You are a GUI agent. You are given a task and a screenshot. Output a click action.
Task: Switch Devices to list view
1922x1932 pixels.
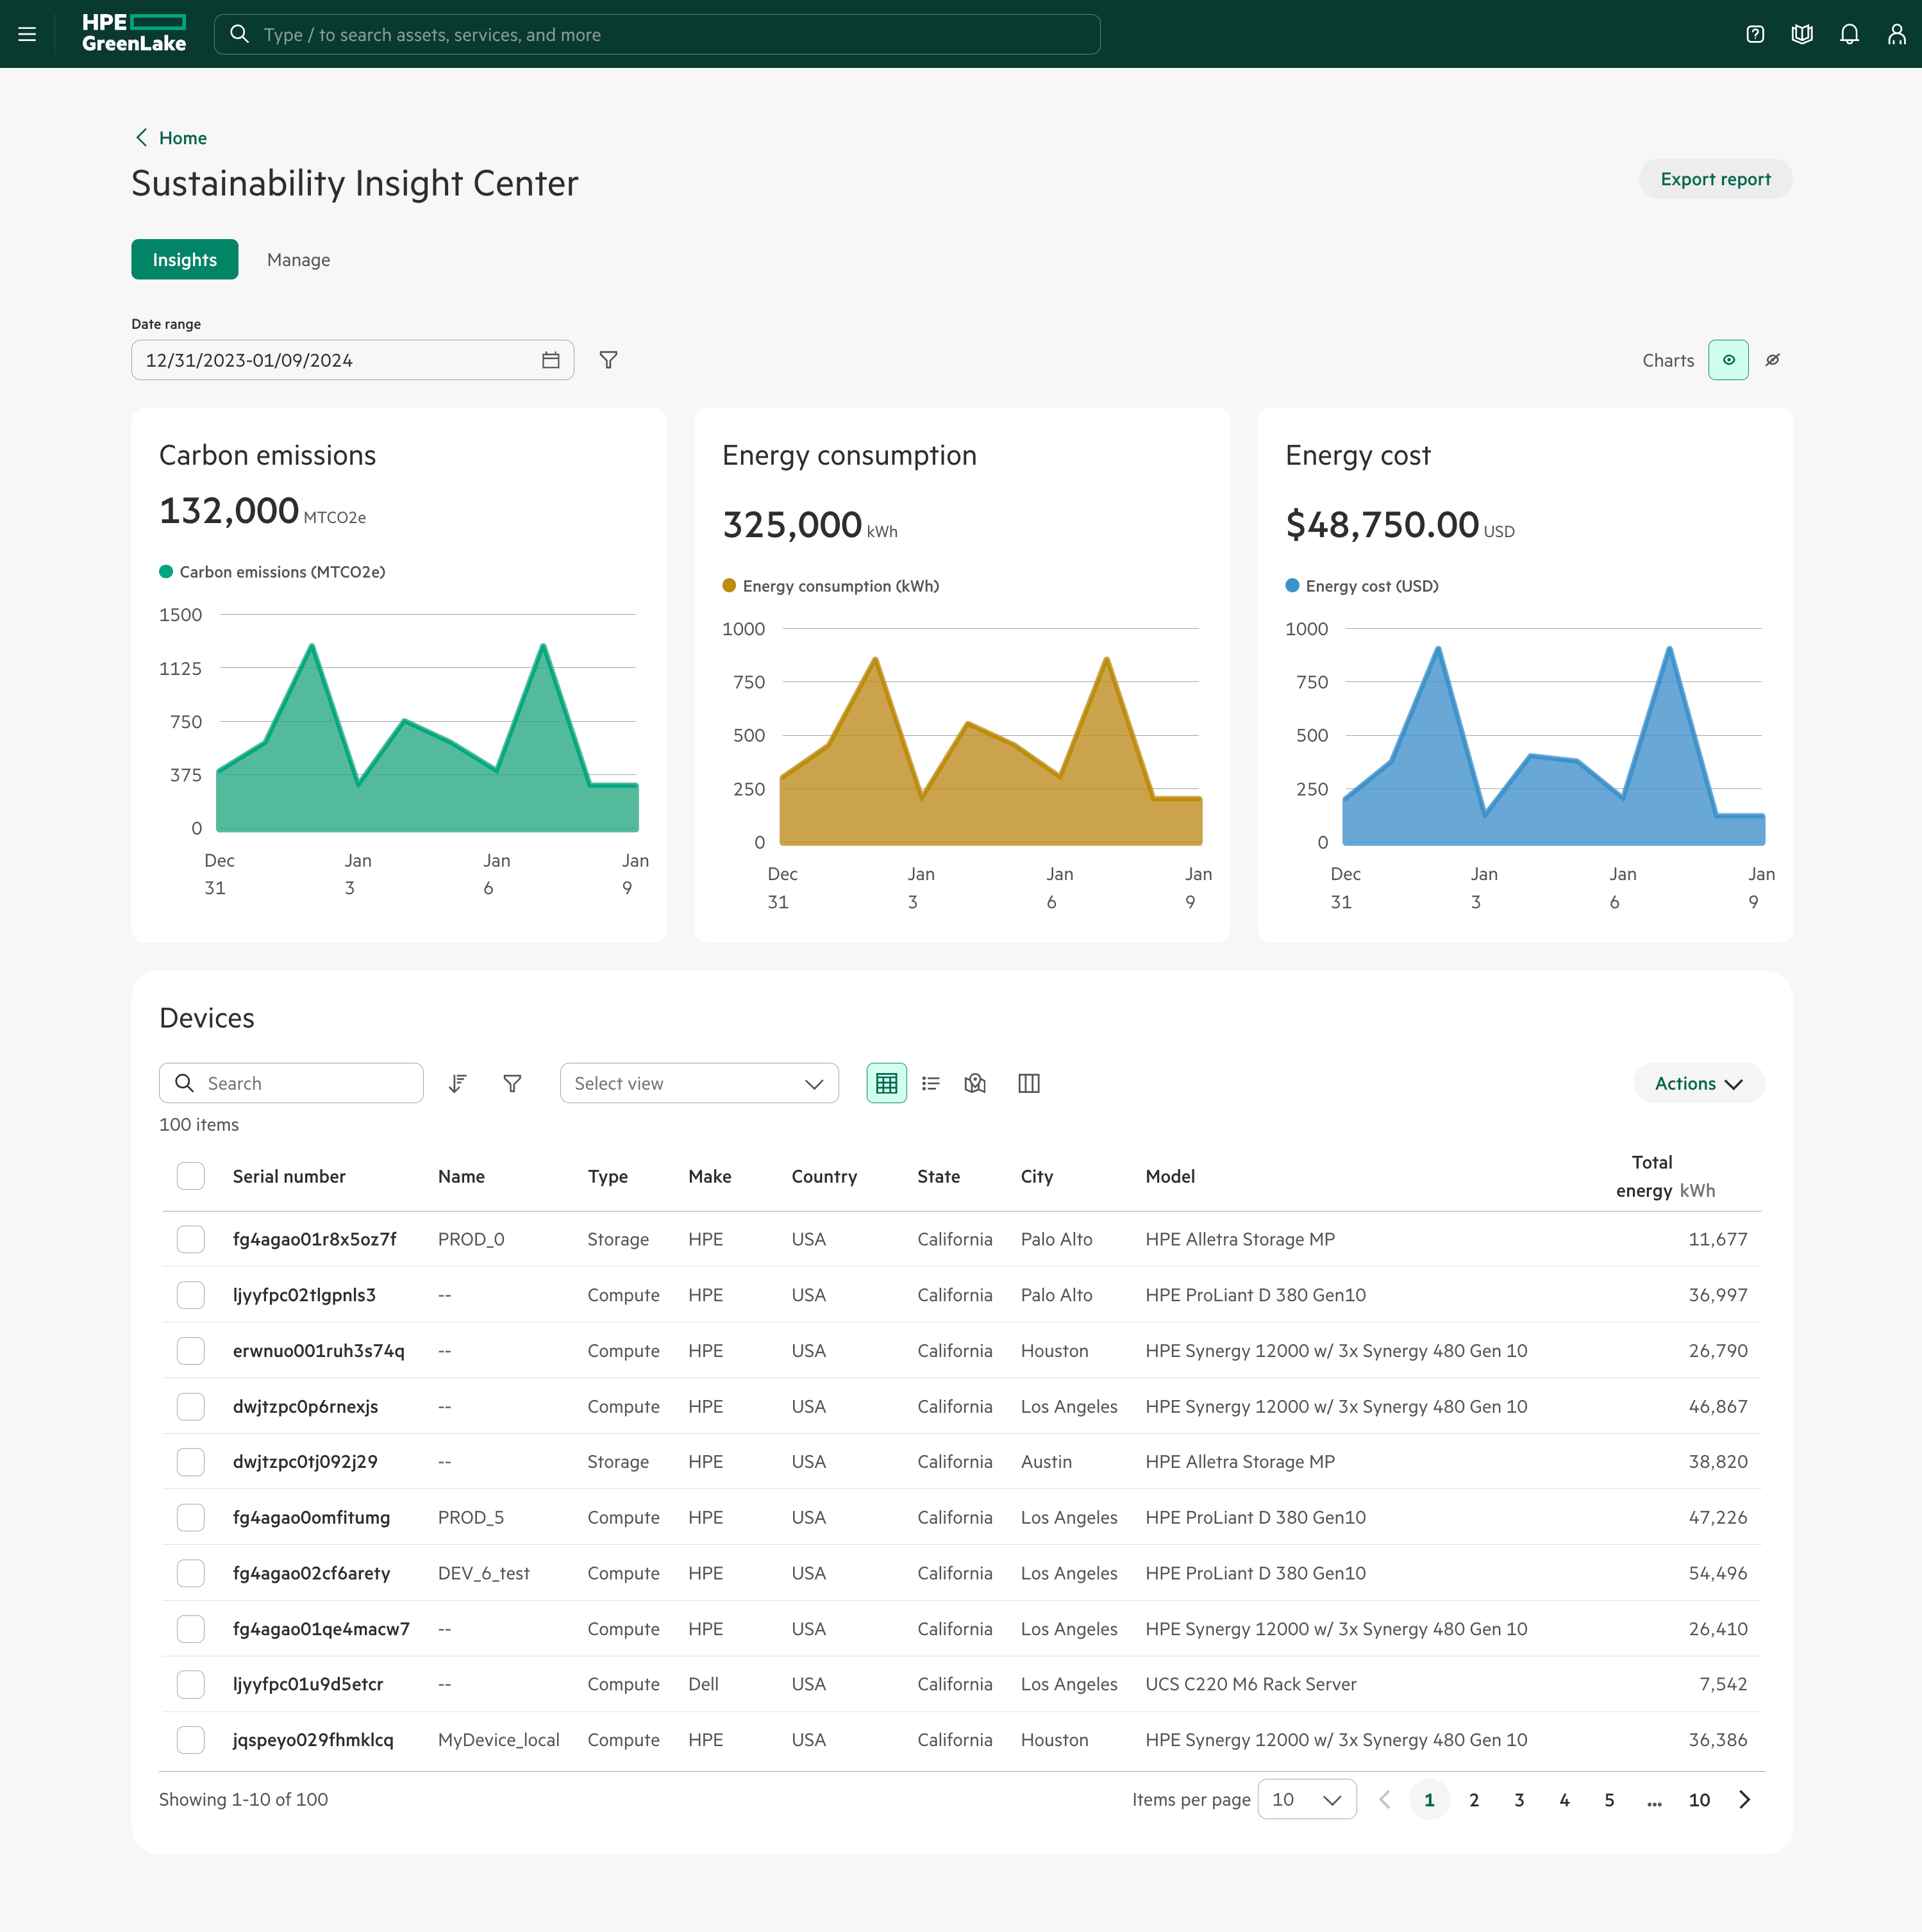[931, 1083]
